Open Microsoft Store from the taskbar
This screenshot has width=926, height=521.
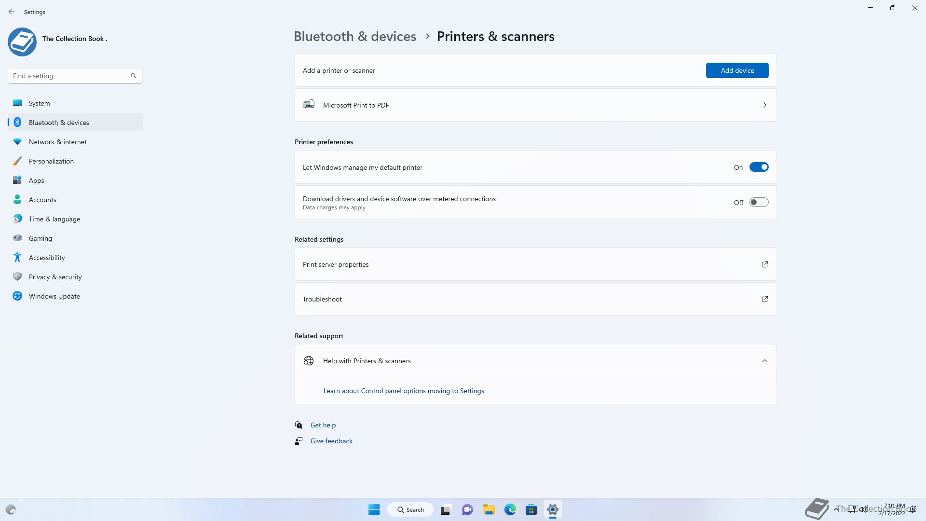[x=531, y=509]
